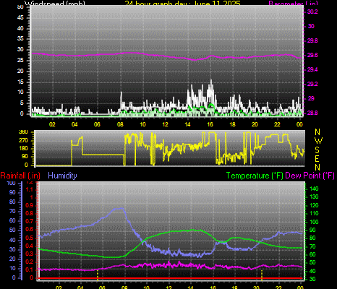Image resolution: width=337 pixels, height=289 pixels.
Task: Click the 28.8 barometer axis value
Action: click(x=312, y=113)
